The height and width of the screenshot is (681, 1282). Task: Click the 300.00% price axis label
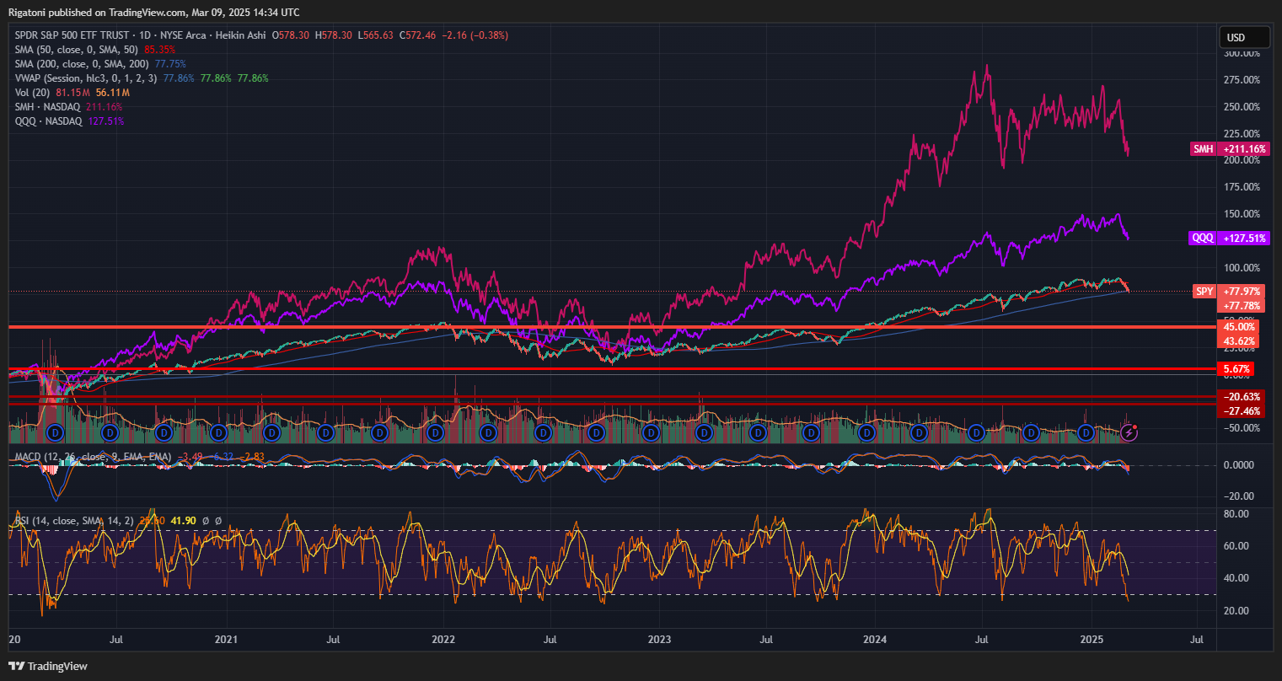click(1242, 53)
